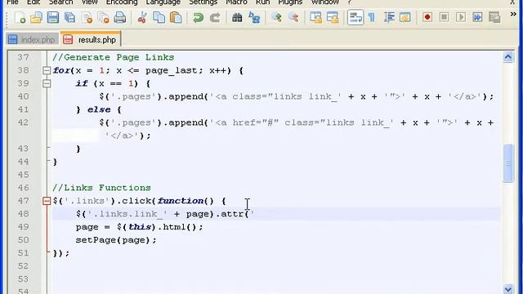Click the vertical scrollbar thumb
523x294 pixels.
coord(508,163)
